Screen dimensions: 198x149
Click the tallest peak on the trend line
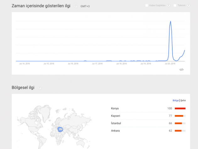click(x=170, y=21)
